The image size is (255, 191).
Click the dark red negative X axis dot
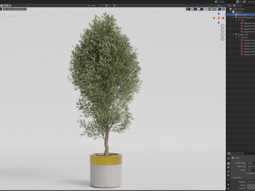click(x=214, y=18)
